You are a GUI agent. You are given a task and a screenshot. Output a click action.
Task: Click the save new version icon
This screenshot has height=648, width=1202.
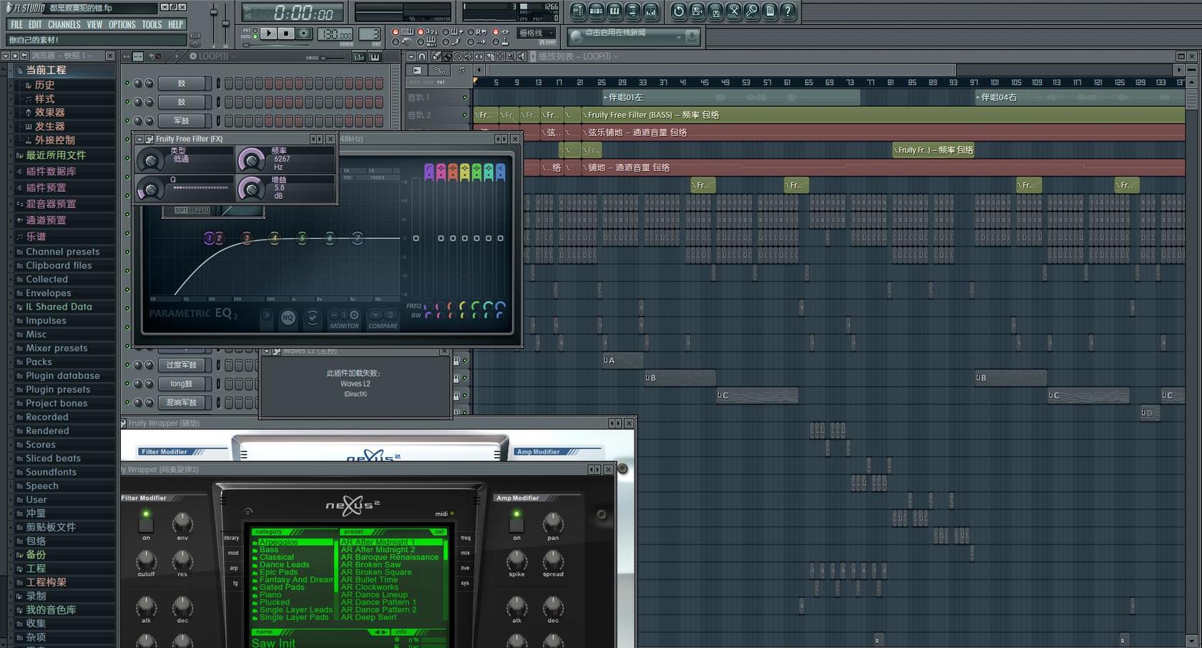click(x=696, y=11)
